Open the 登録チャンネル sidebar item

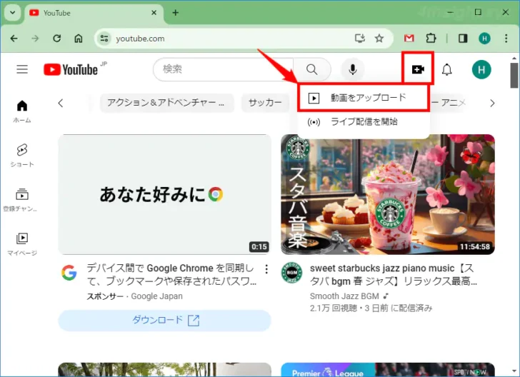tap(21, 200)
